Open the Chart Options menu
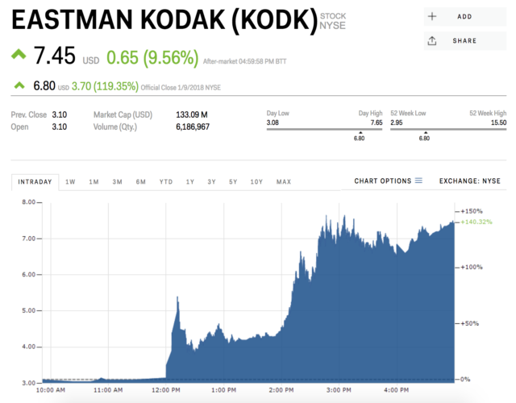The image size is (516, 403). (388, 181)
